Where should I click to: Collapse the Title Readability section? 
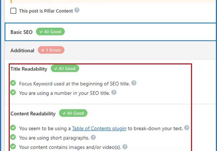tap(29, 69)
